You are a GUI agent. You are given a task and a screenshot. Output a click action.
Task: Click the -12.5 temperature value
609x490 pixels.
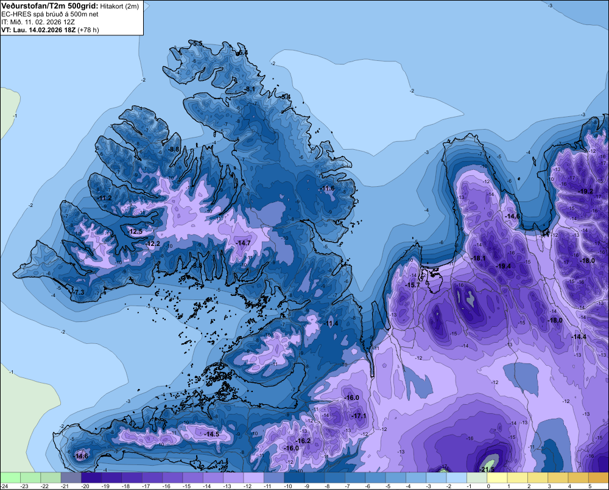135,231
